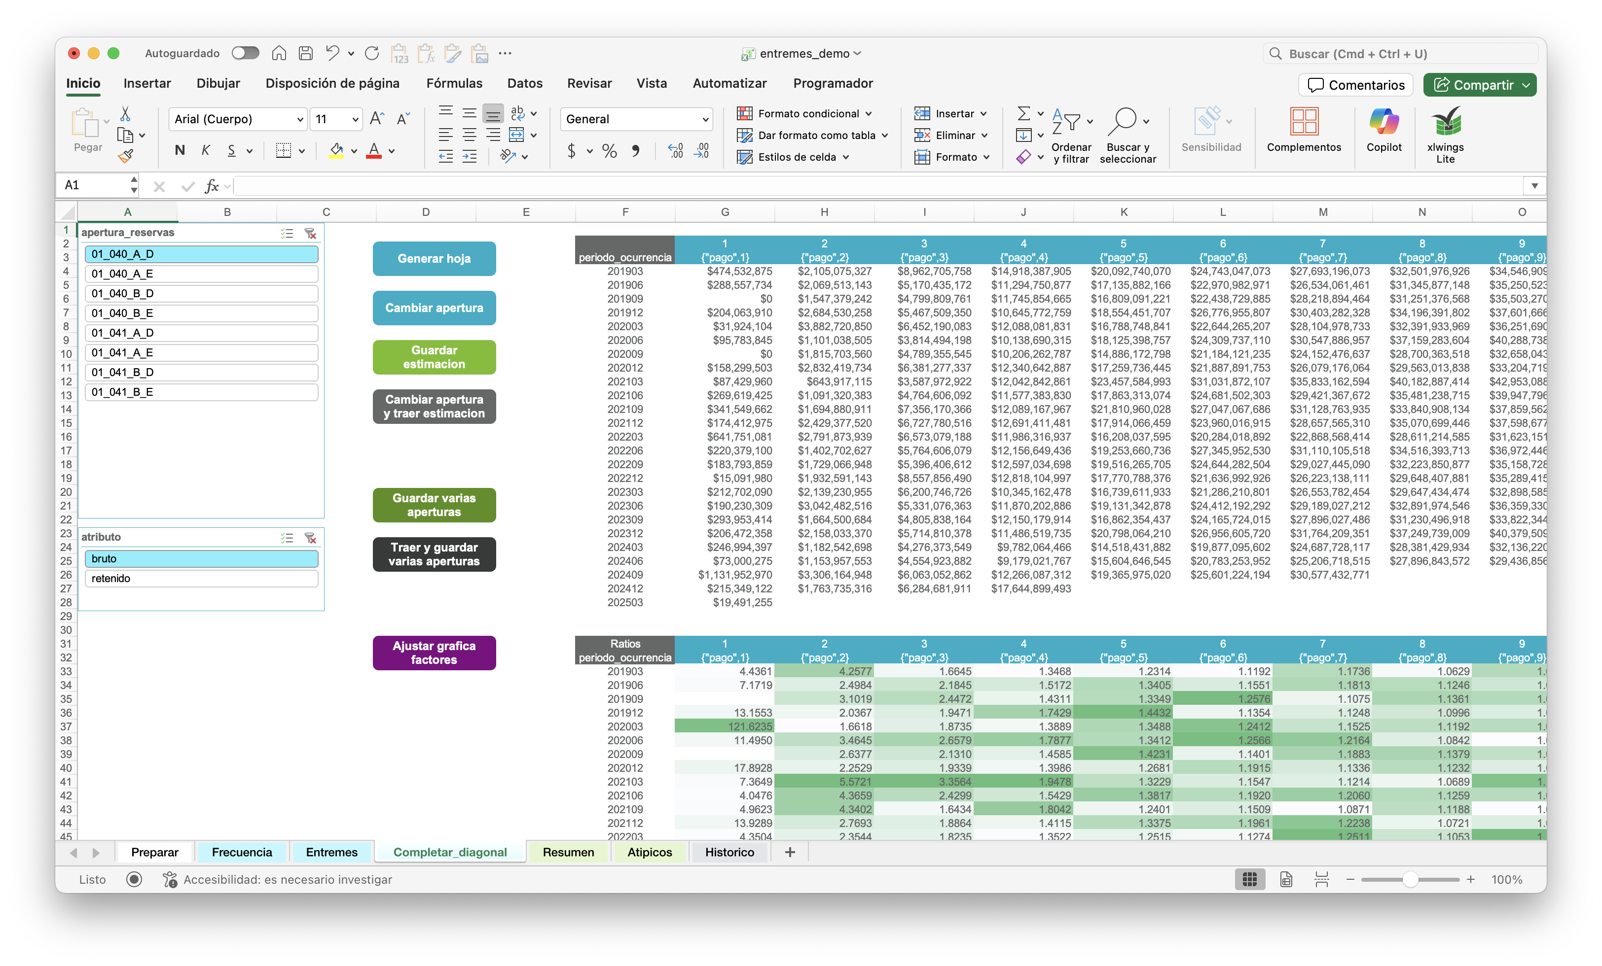Select slicer item 01_040_A_E

[x=202, y=274]
